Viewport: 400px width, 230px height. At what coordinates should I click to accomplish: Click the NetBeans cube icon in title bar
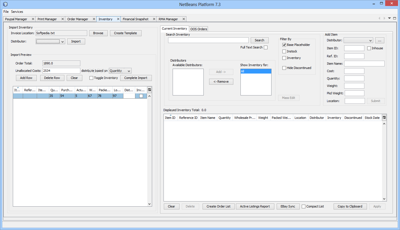[x=5, y=4]
